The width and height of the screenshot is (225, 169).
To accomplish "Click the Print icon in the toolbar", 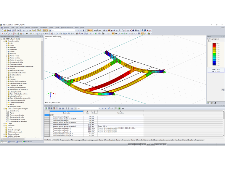I will 18,31.
